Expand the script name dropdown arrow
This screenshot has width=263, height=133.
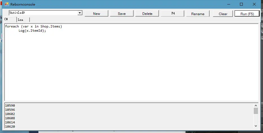pyautogui.click(x=80, y=13)
